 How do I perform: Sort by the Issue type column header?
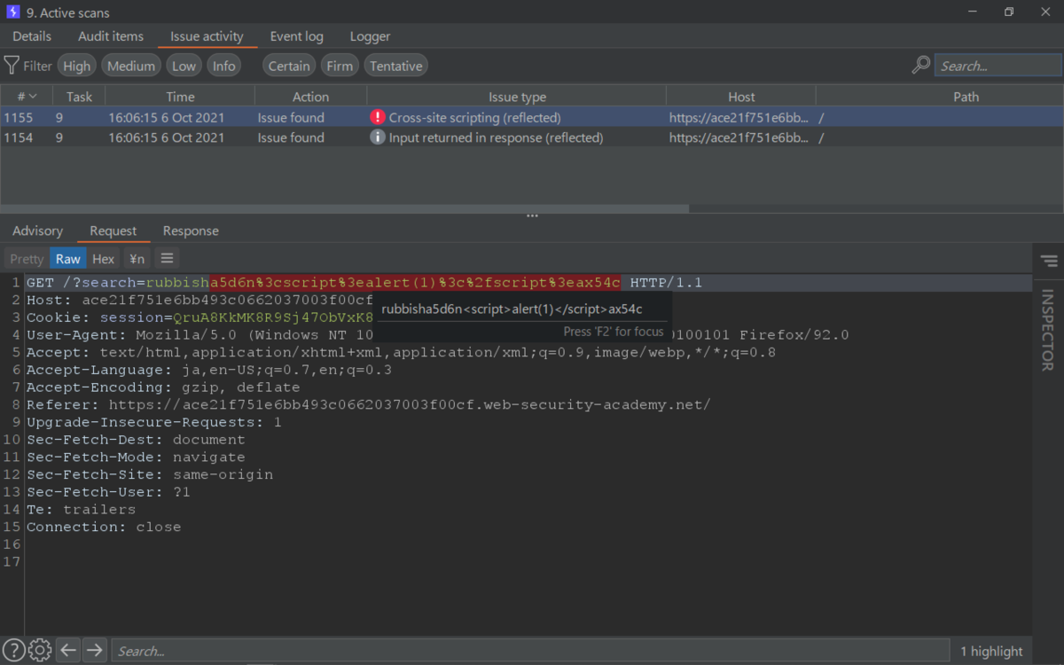[x=517, y=97]
